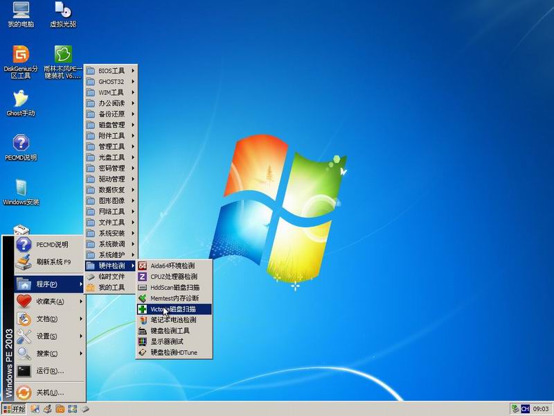Open the PECMD说明 desktop shortcut
554x416 pixels.
pos(21,145)
